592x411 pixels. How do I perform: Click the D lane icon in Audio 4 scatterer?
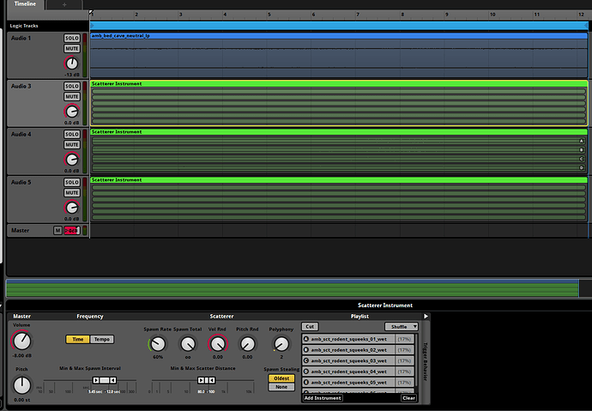pos(582,168)
